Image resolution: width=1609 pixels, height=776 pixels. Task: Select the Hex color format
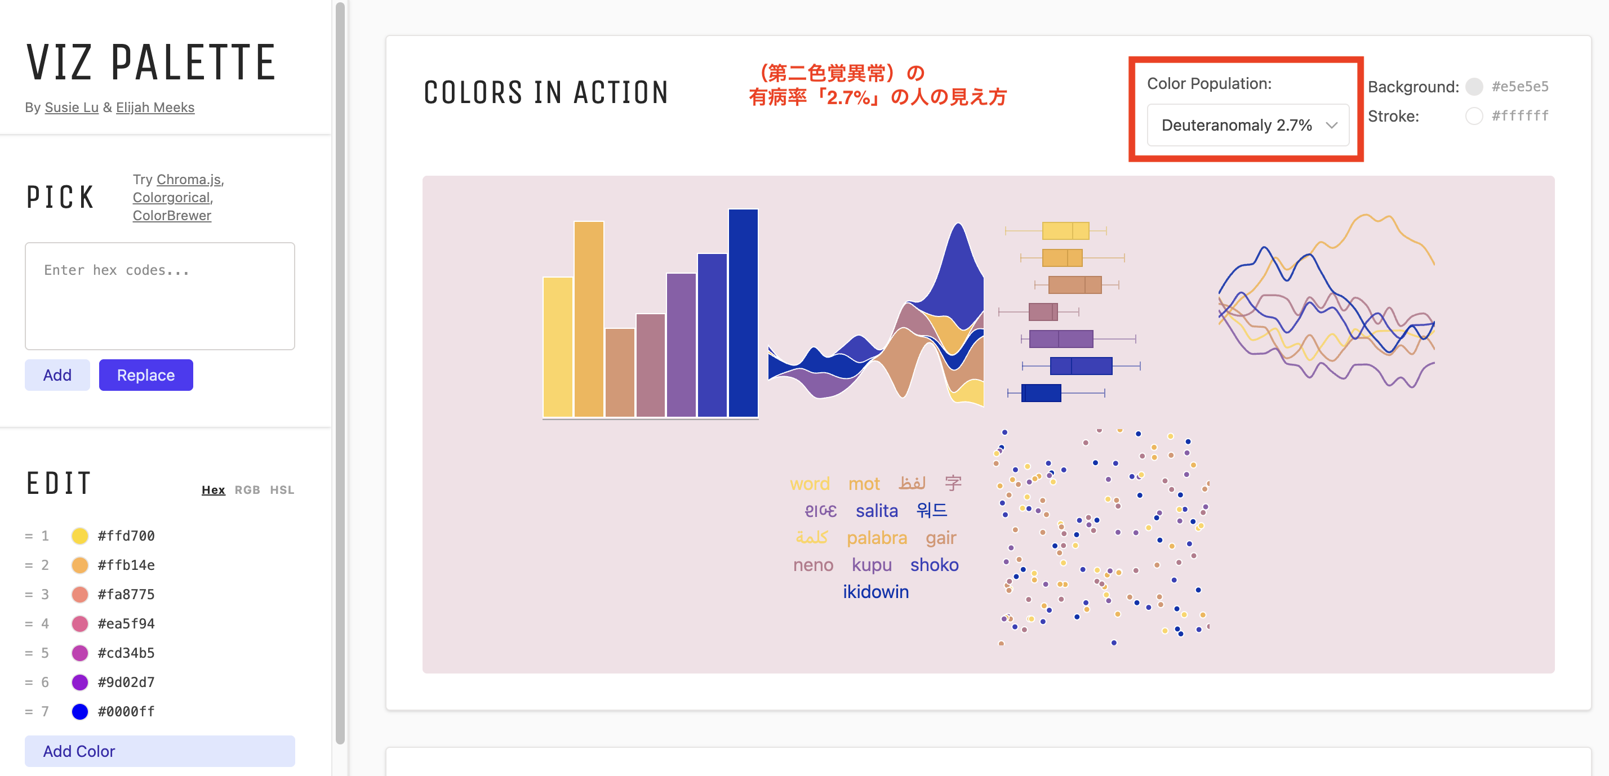point(213,490)
